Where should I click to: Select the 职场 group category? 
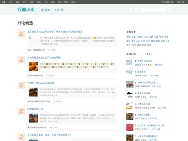click(x=144, y=45)
